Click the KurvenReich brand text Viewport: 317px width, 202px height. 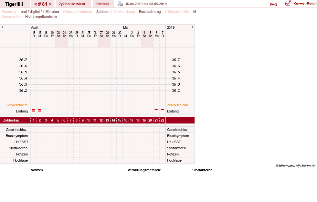coord(305,4)
